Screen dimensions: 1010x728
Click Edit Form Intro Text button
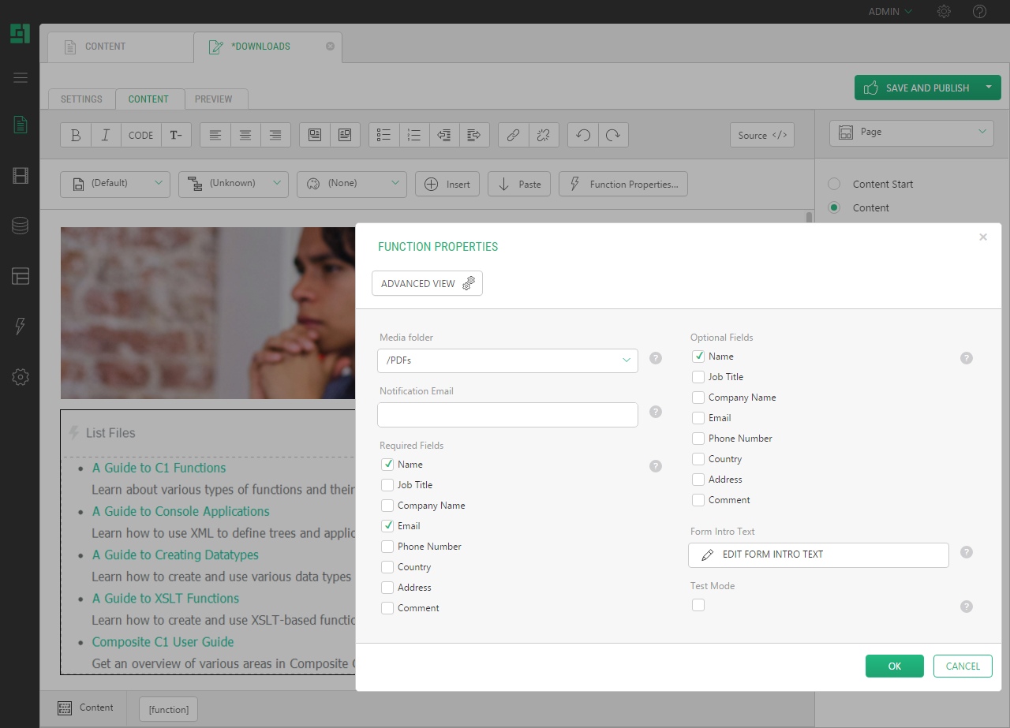[x=818, y=554]
